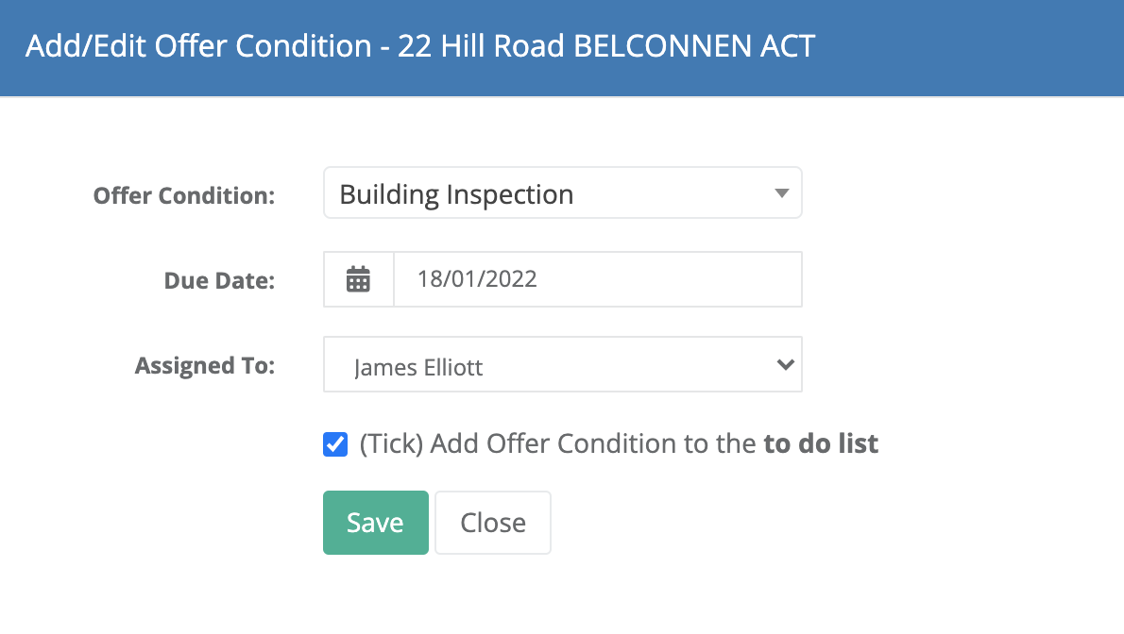Click the 18/01/2022 date text
The image size is (1124, 634).
(x=477, y=279)
